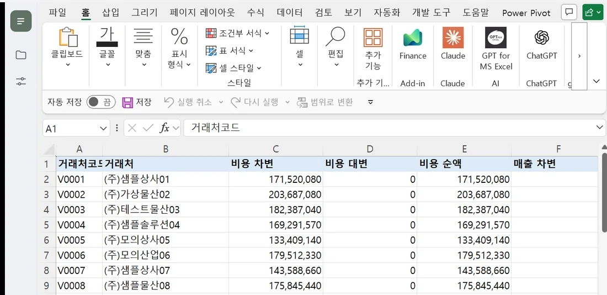Cancel formula entry with X icon
The height and width of the screenshot is (295, 607).
pos(132,128)
